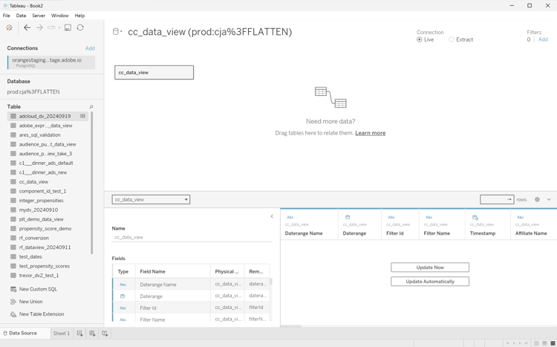This screenshot has height=347, width=557.
Task: Open dropdown arrow next to data source icon
Action: point(122,32)
